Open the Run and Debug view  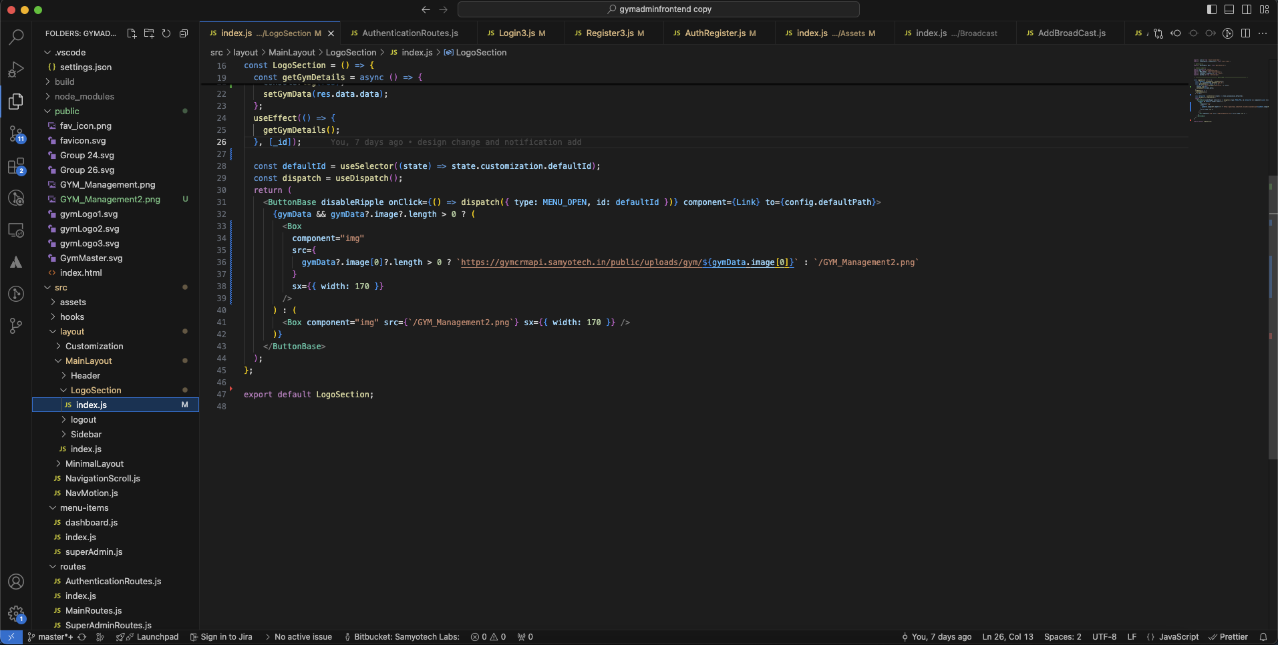coord(16,69)
